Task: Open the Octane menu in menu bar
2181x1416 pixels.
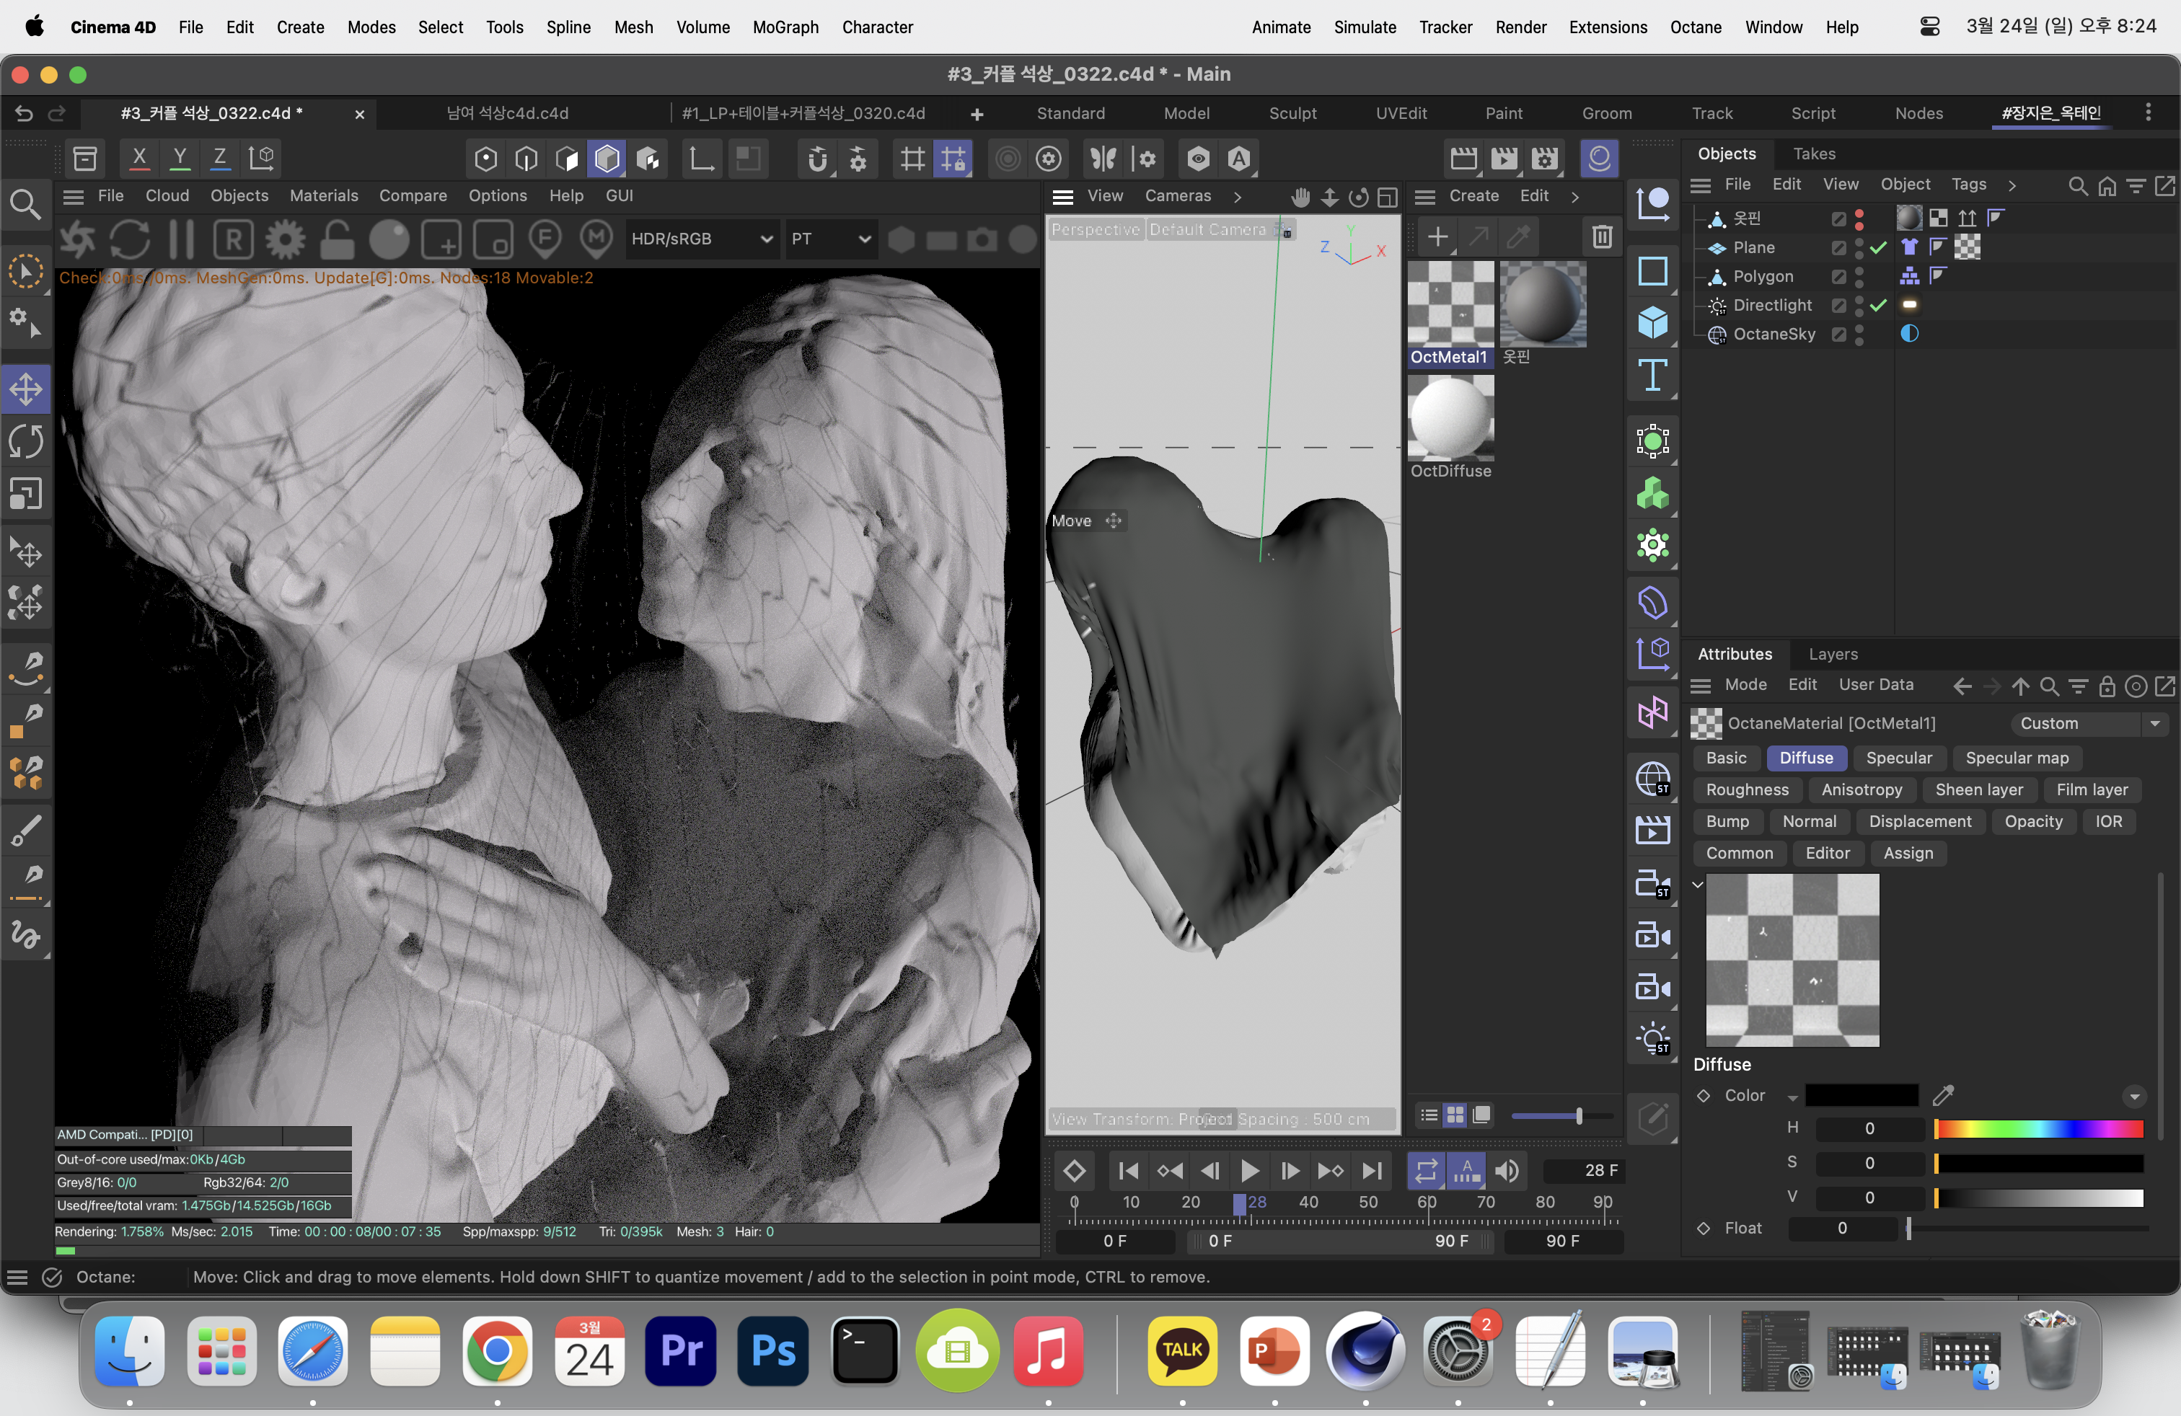Action: coord(1696,27)
